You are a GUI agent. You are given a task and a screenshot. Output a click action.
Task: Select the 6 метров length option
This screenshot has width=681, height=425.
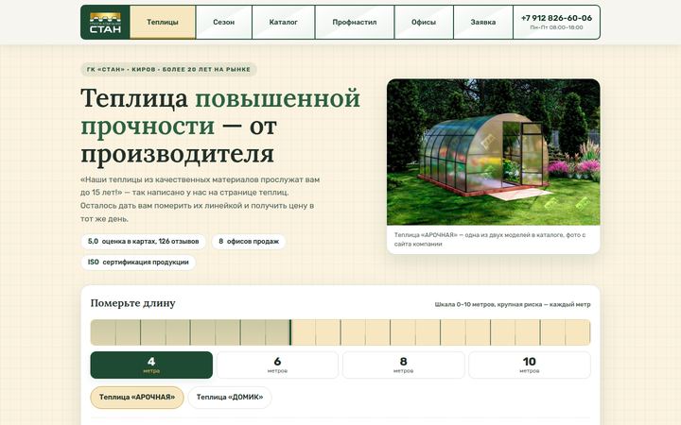click(277, 365)
